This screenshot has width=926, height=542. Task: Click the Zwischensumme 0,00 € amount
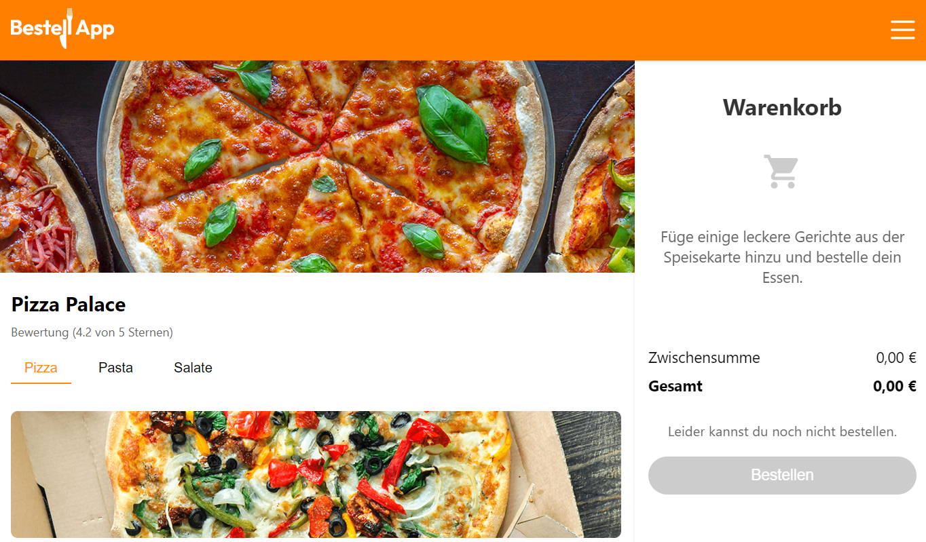tap(896, 357)
